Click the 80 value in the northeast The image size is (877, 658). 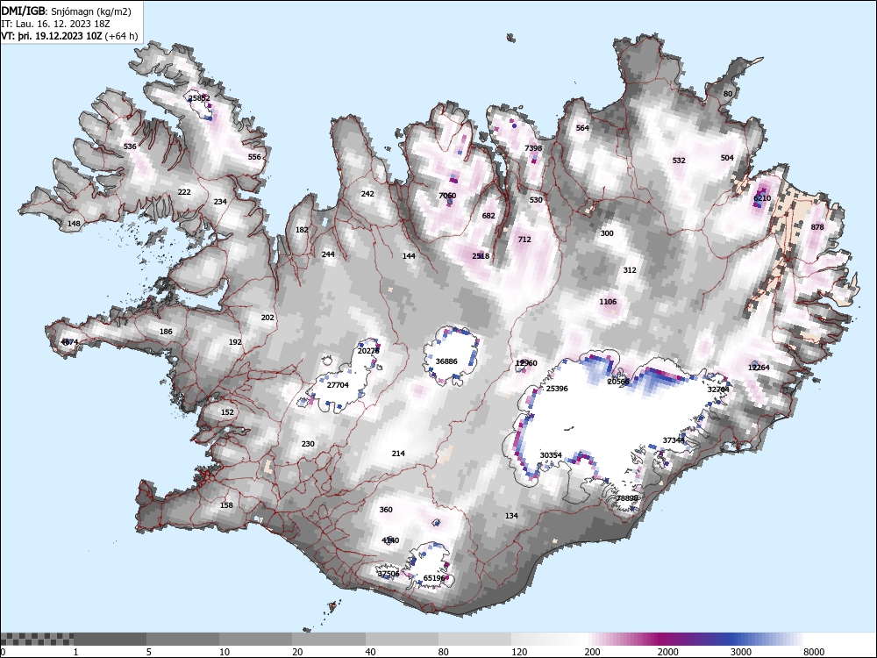point(728,94)
